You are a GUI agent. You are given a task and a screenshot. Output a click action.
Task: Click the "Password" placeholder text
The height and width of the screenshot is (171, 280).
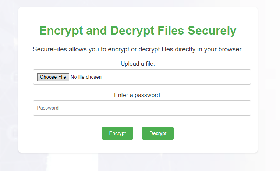pos(48,108)
